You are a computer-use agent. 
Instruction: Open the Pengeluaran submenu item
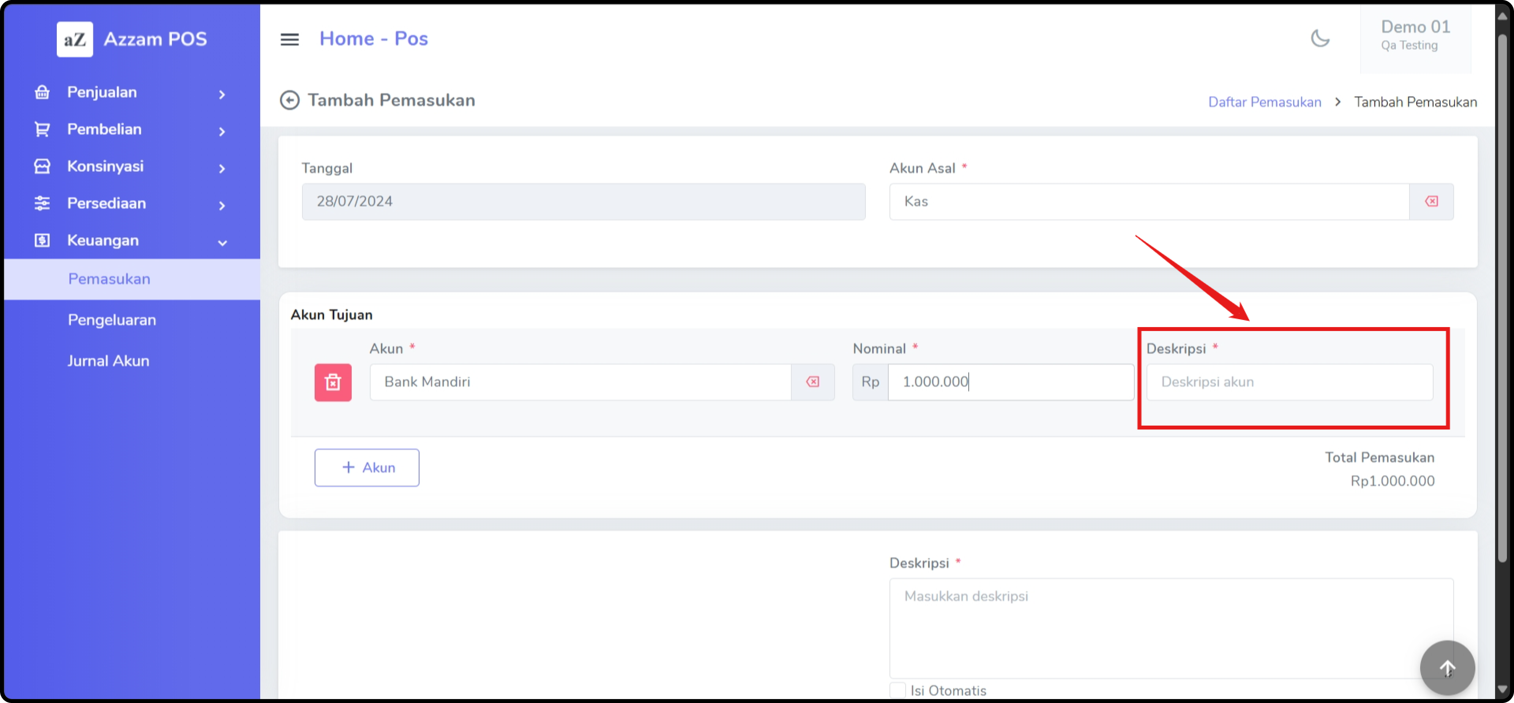pos(112,320)
